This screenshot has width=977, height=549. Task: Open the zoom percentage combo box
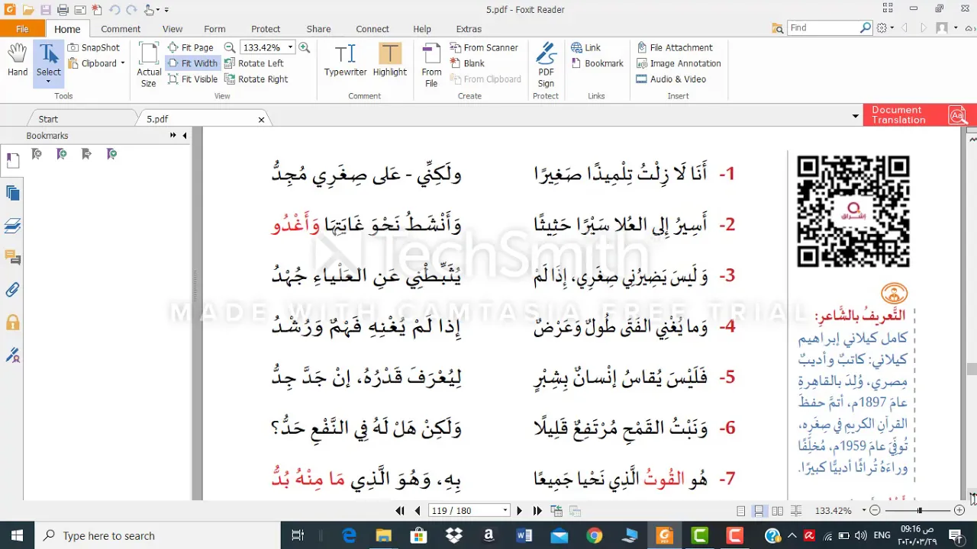(267, 47)
